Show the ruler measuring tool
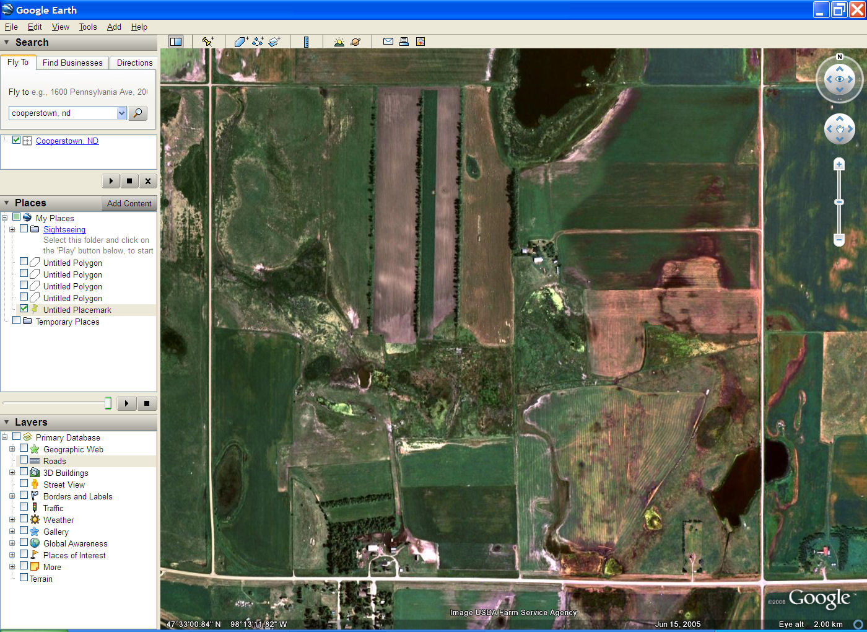Viewport: 867px width, 632px height. (x=306, y=42)
